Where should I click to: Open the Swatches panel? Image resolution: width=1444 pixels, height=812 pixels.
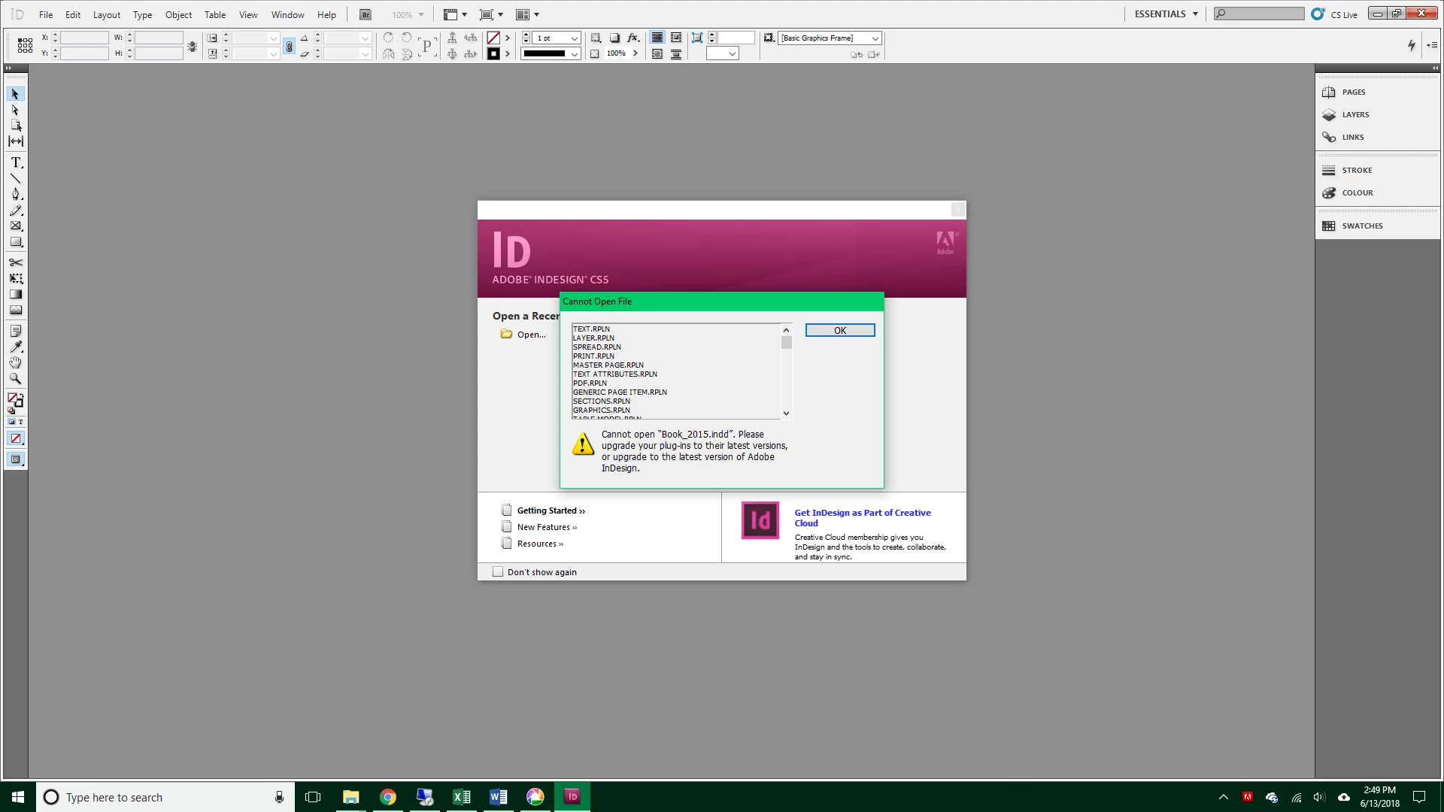pyautogui.click(x=1361, y=226)
